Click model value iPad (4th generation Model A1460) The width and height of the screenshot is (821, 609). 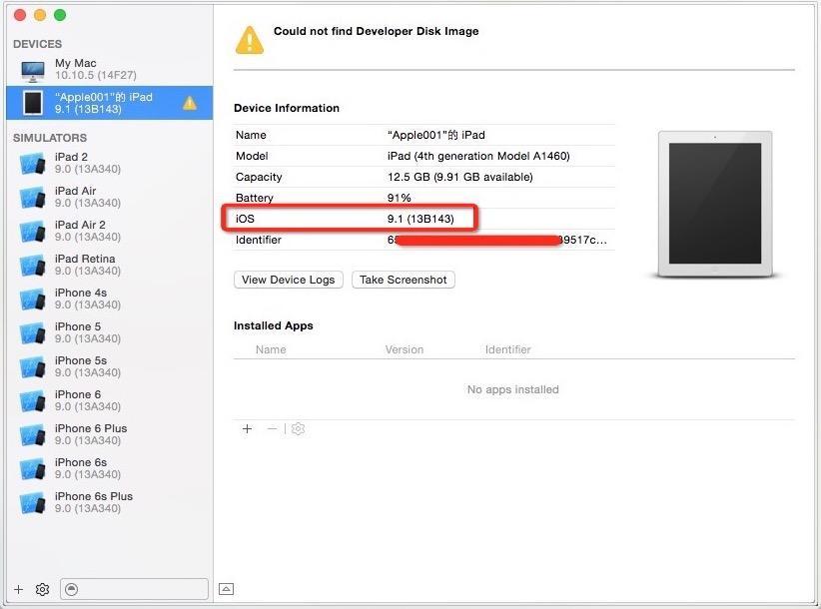478,156
